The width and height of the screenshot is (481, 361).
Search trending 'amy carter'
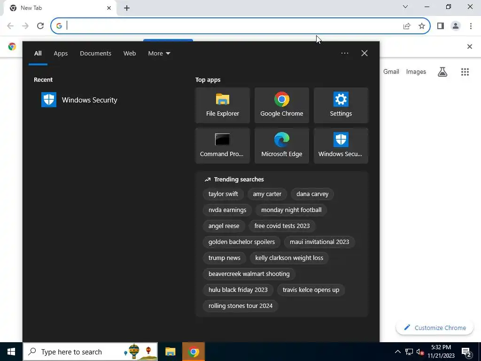267,194
